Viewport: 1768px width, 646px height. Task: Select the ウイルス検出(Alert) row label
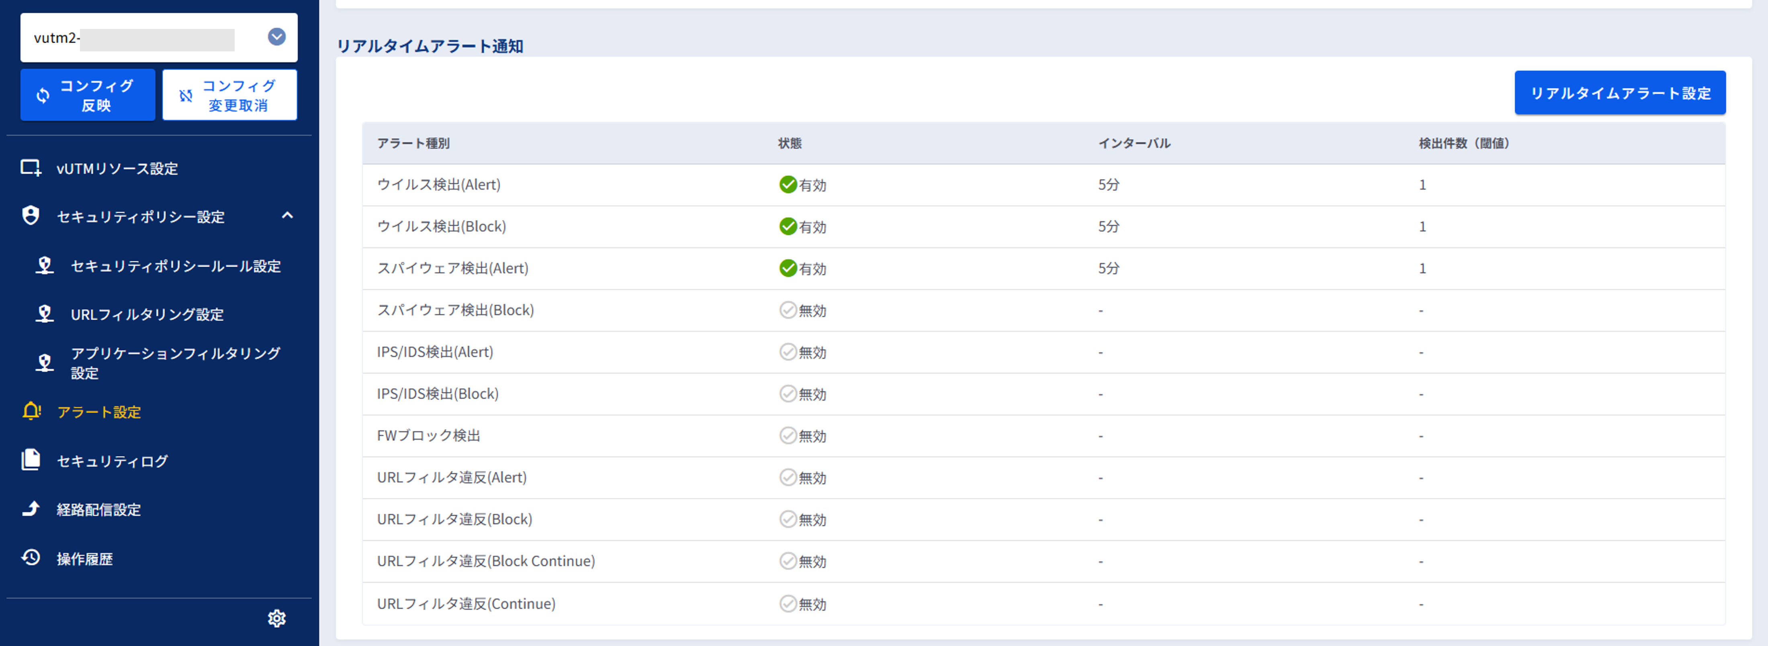[x=438, y=184]
